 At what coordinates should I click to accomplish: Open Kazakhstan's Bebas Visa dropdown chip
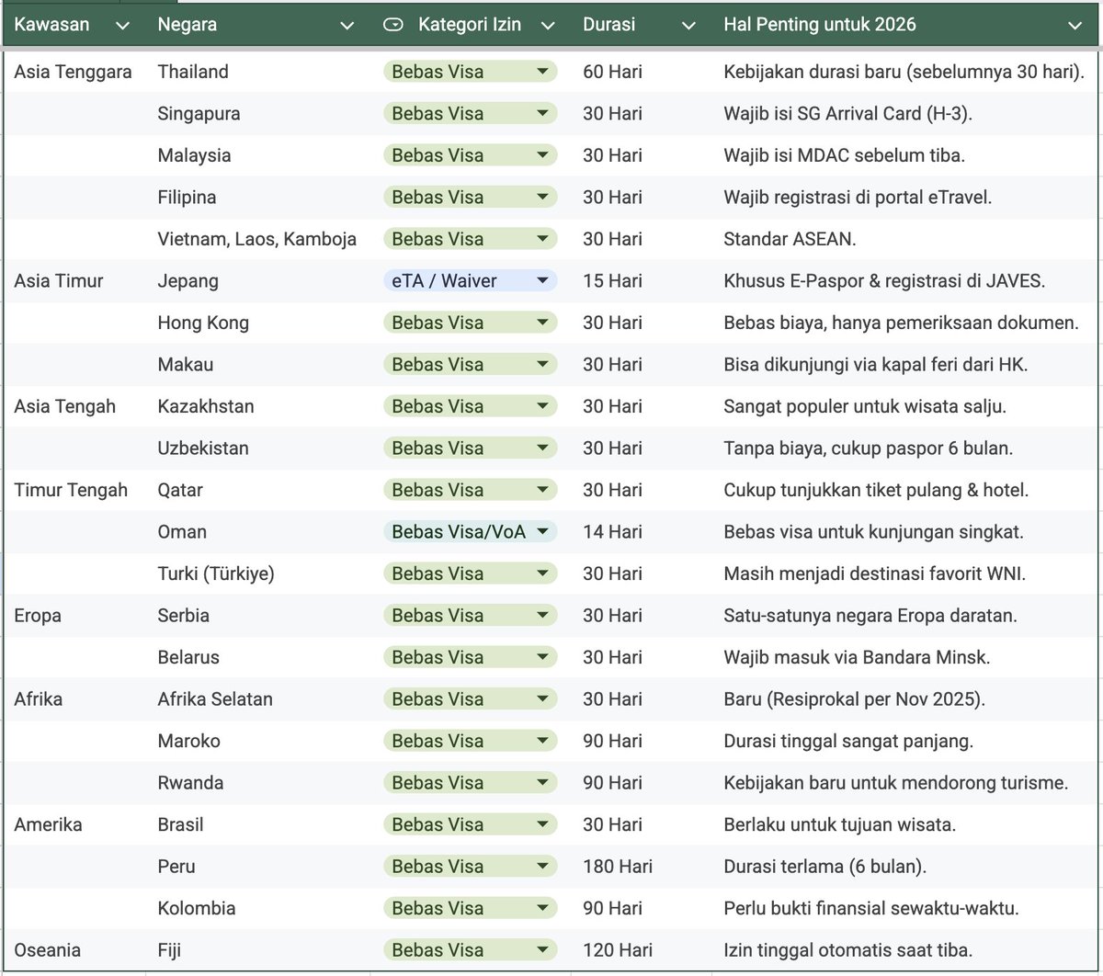470,406
